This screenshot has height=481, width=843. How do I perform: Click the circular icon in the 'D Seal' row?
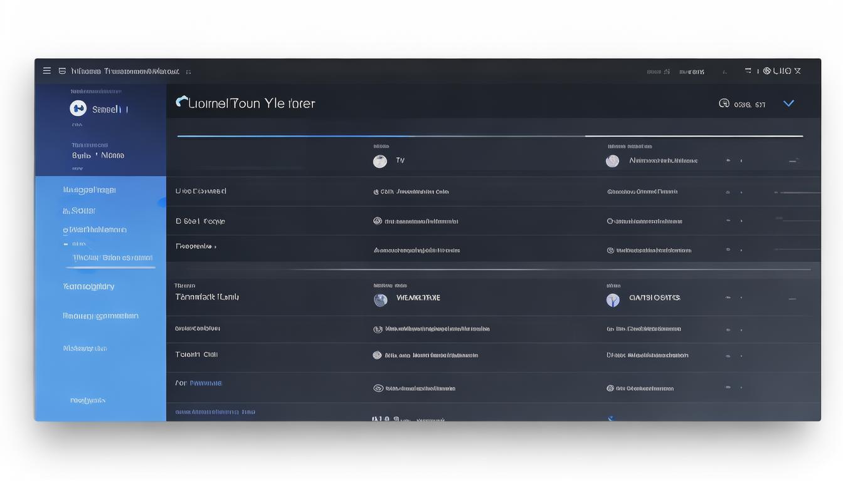click(x=378, y=221)
